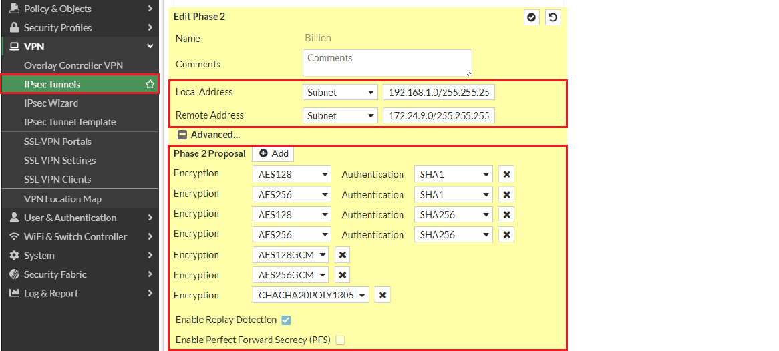Click the Comments text field
This screenshot has height=351, width=779.
[387, 63]
